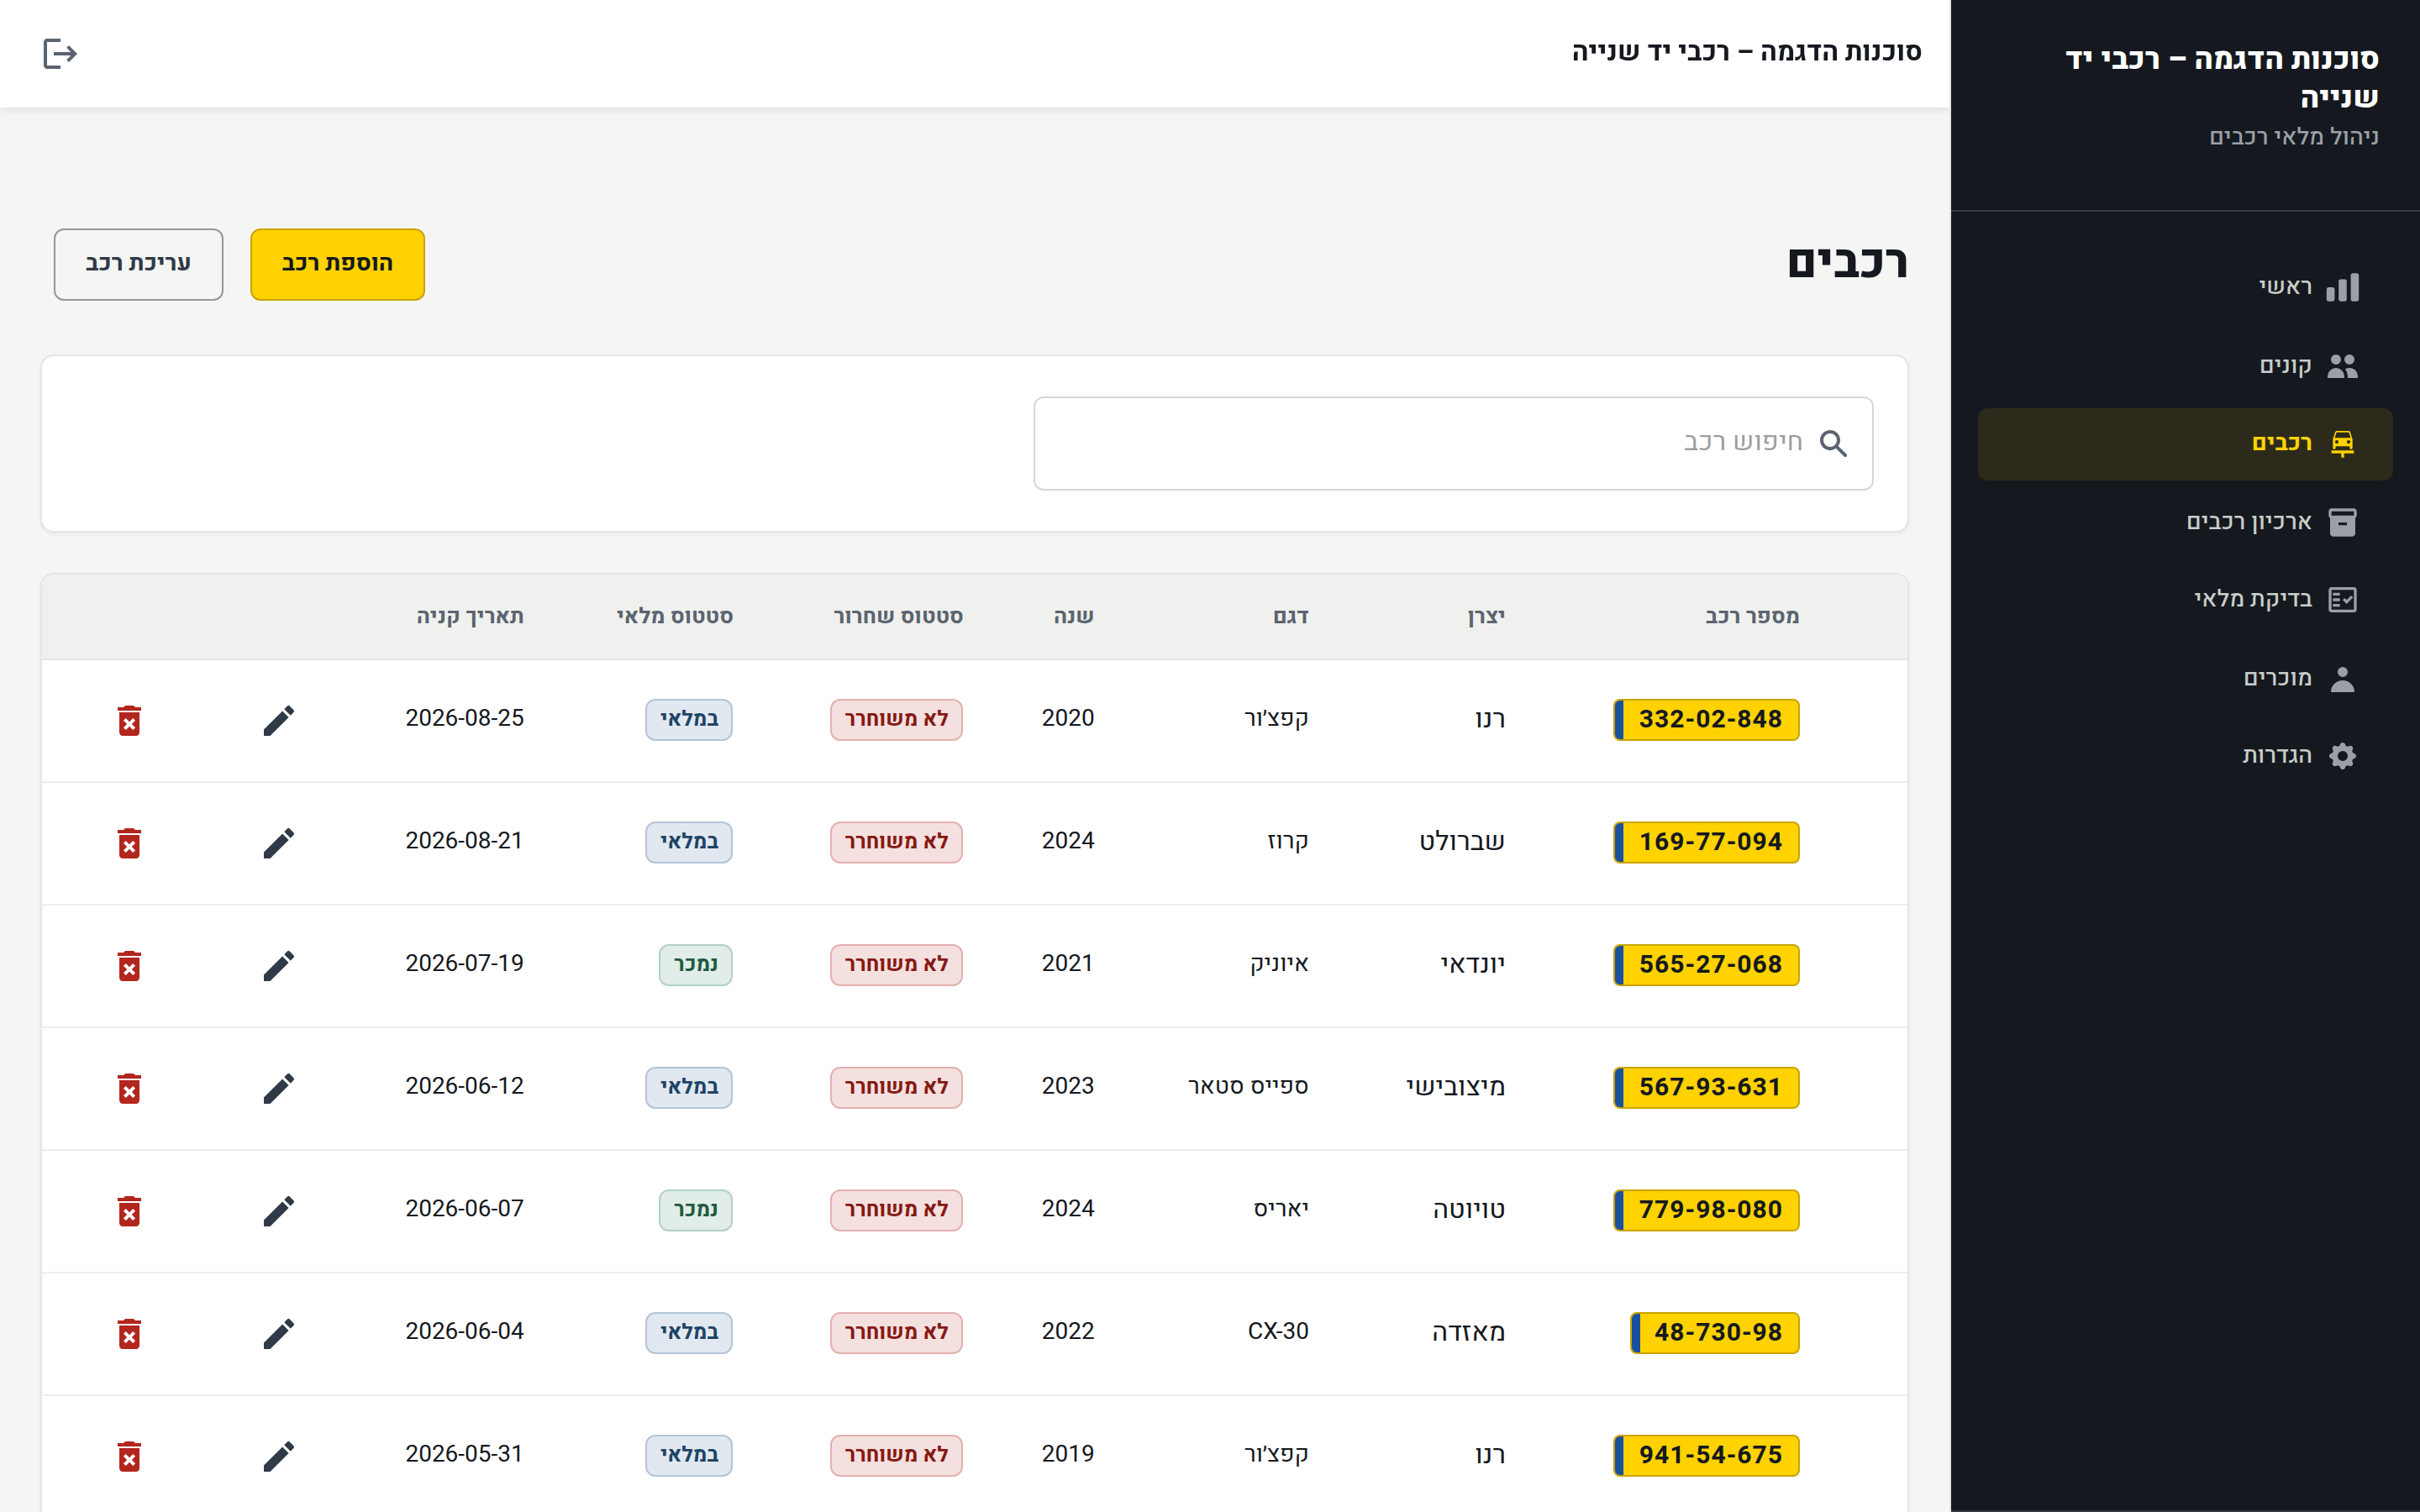Click the magnifier icon in search box

[1833, 443]
